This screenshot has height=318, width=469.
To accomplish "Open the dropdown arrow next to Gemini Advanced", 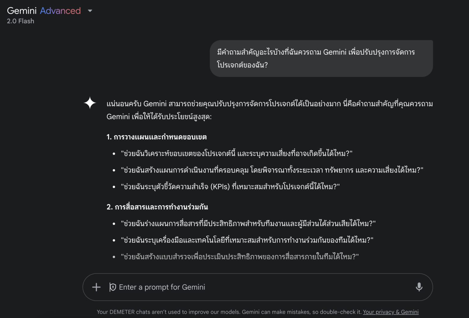I will click(90, 11).
